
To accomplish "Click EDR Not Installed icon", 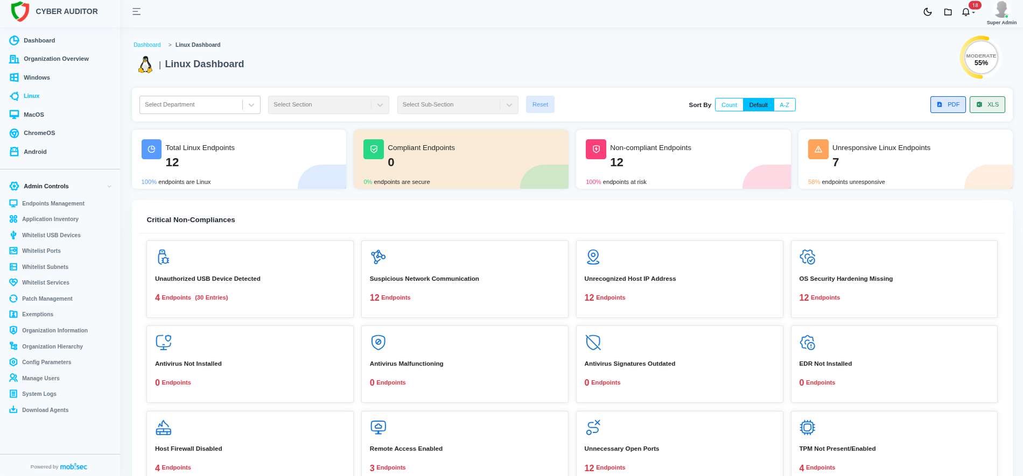I will pyautogui.click(x=808, y=342).
